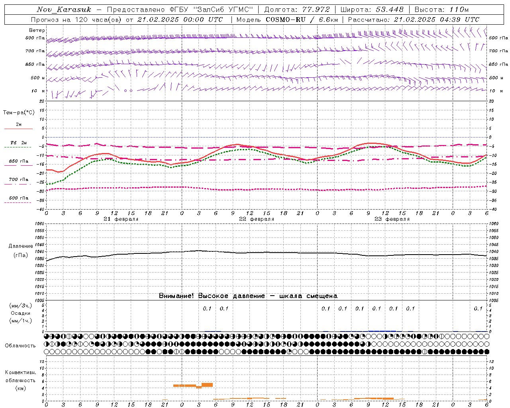Click the date label '23 февраля'

pyautogui.click(x=392, y=219)
